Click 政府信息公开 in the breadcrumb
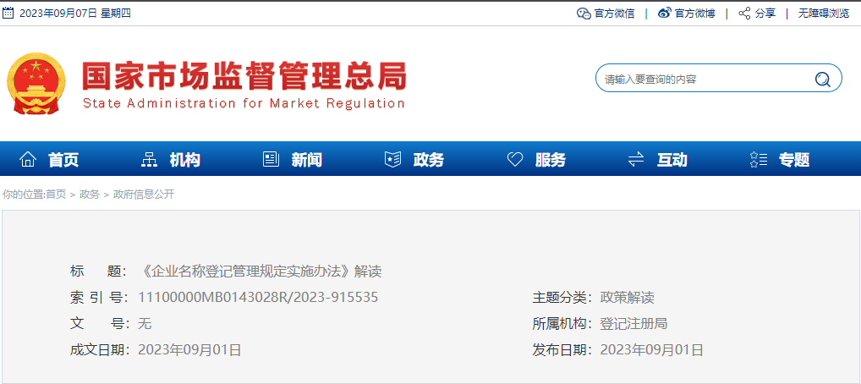This screenshot has height=384, width=861. click(144, 195)
